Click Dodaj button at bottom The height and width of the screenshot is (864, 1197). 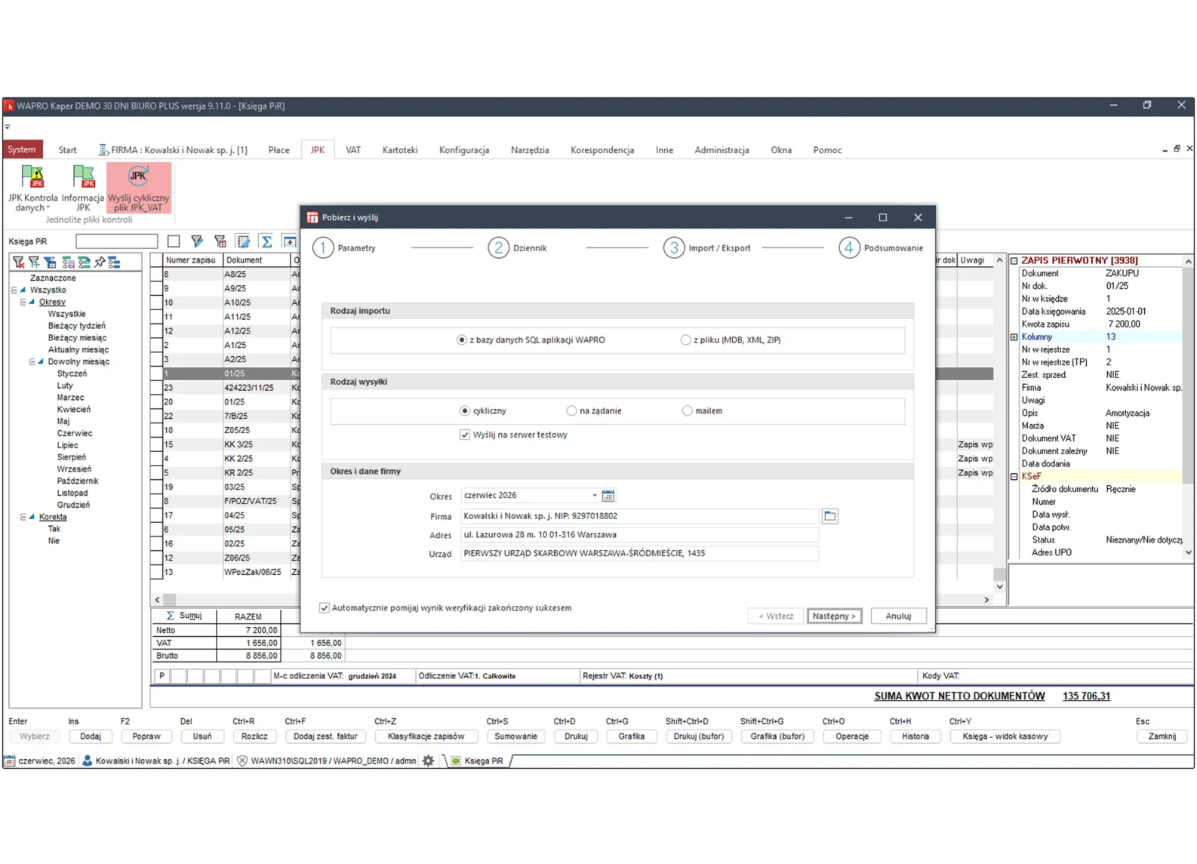coord(91,736)
